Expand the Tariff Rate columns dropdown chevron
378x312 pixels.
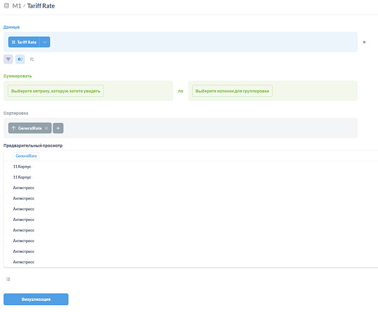click(45, 42)
